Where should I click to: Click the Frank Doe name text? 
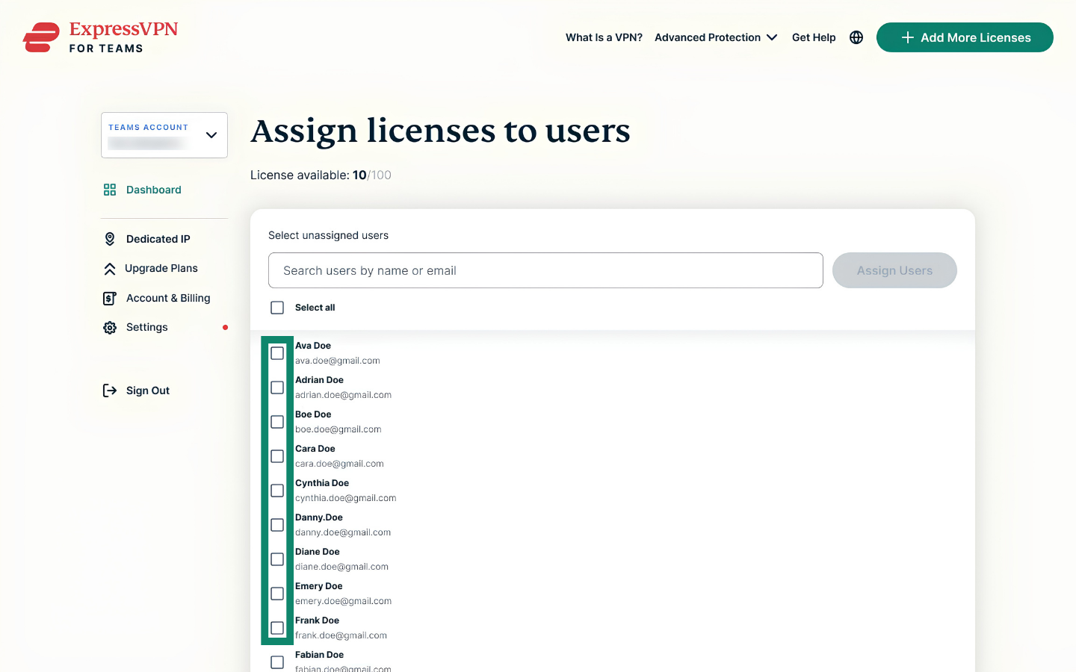[317, 620]
